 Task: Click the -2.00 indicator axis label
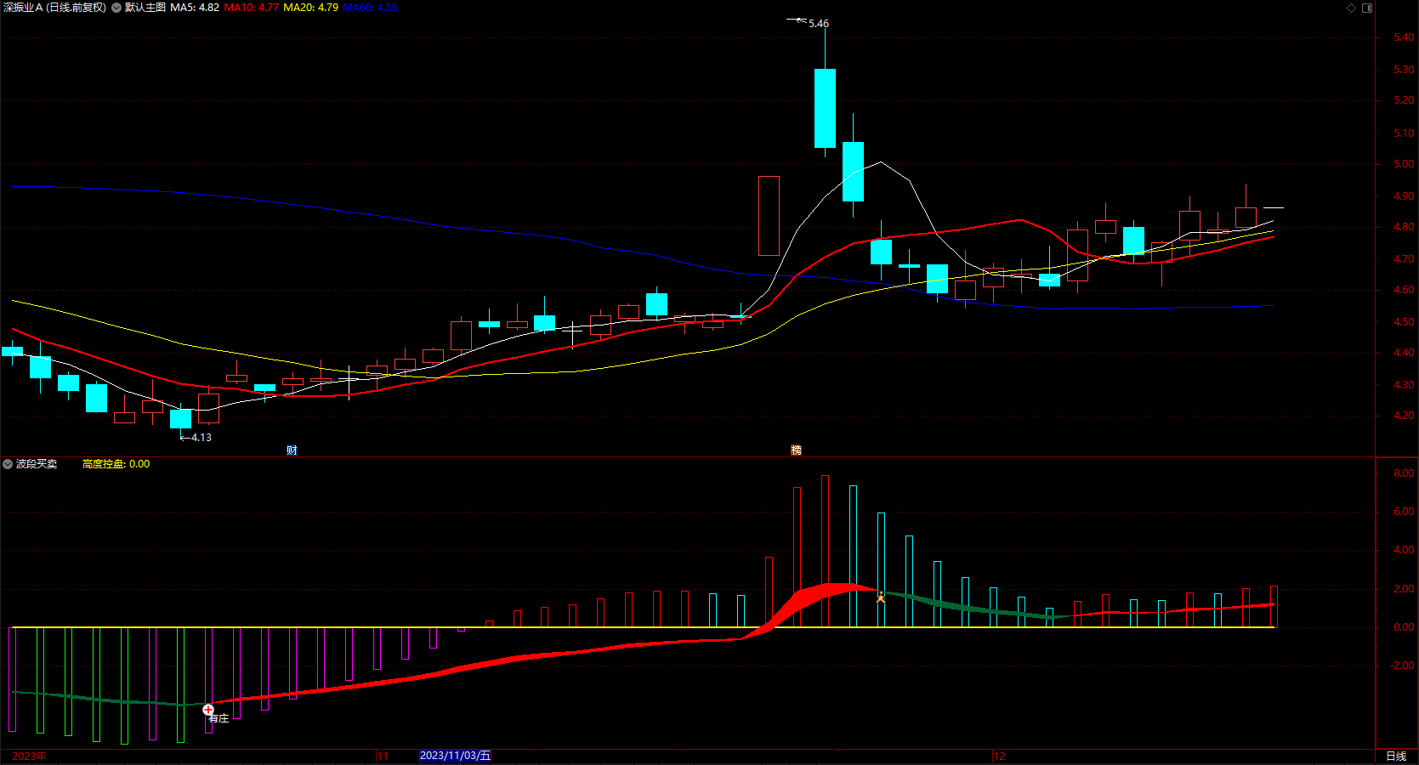click(1403, 666)
